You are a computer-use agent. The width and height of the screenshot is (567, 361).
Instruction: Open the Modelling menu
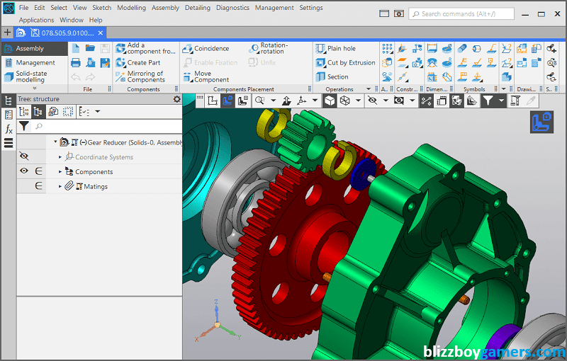131,8
